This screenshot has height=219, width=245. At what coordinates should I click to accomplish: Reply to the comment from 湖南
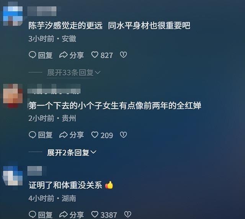point(41,215)
